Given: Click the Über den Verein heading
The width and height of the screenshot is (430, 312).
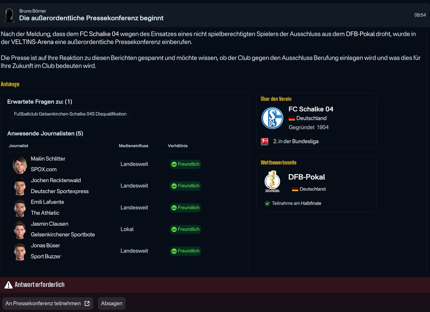Looking at the screenshot, I should pyautogui.click(x=276, y=99).
